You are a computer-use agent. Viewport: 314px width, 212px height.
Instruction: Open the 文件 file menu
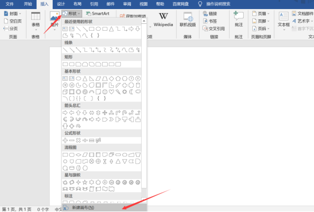click(10, 4)
